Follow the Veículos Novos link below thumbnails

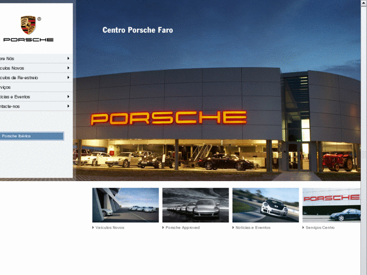110,228
